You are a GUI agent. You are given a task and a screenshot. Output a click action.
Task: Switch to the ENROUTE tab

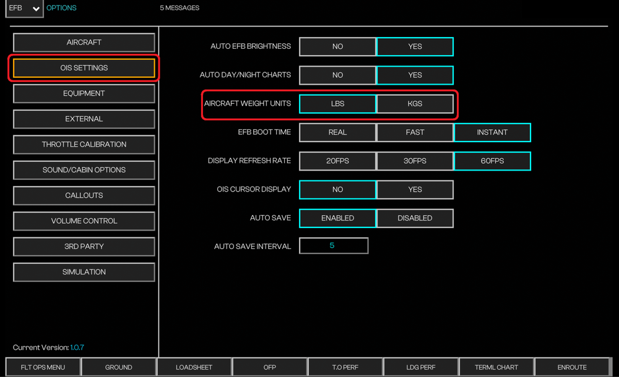pos(572,367)
